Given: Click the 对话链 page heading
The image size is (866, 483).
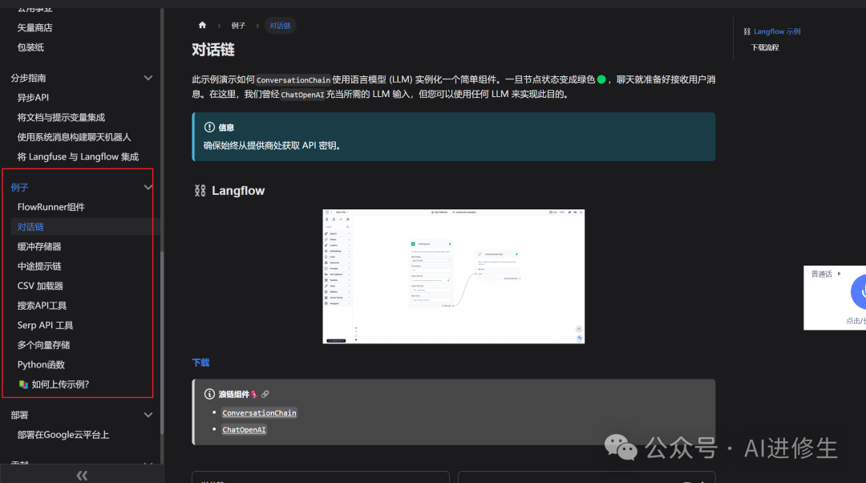Looking at the screenshot, I should (213, 50).
